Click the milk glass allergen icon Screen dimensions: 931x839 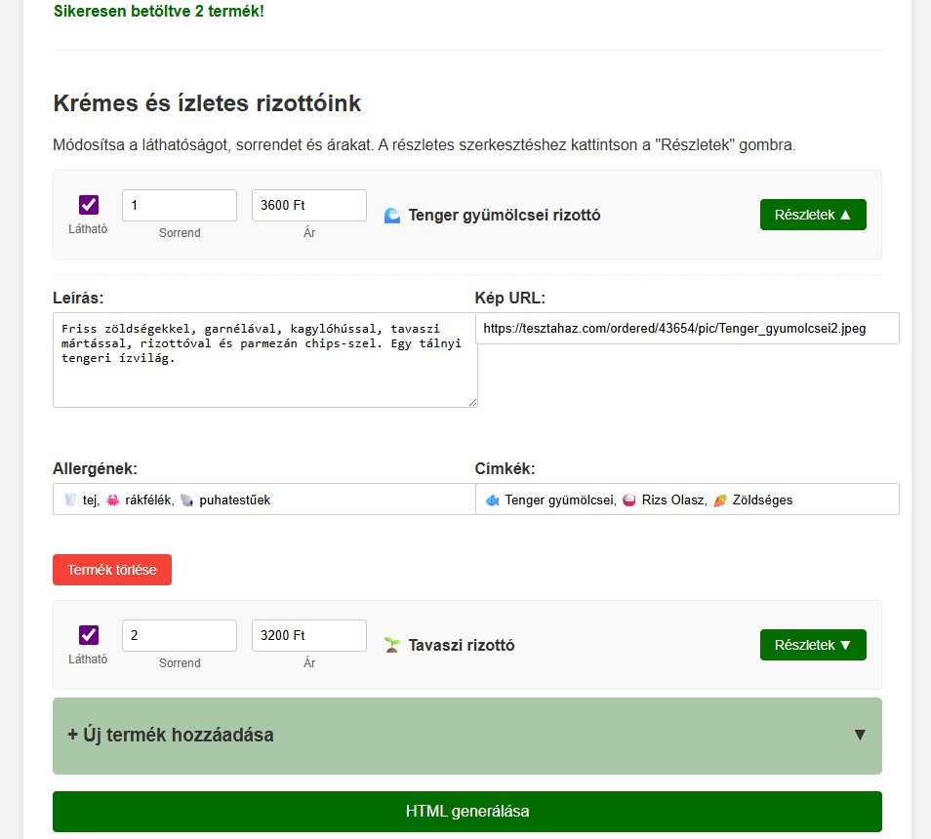pyautogui.click(x=70, y=499)
